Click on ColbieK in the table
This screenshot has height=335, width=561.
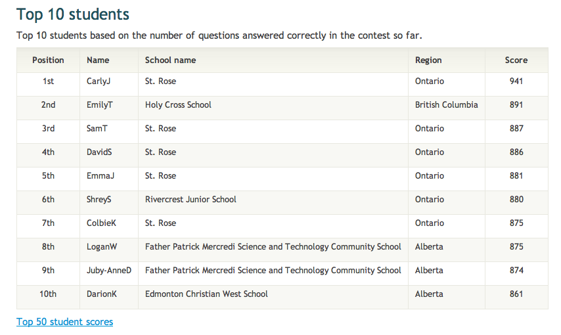[x=101, y=223]
